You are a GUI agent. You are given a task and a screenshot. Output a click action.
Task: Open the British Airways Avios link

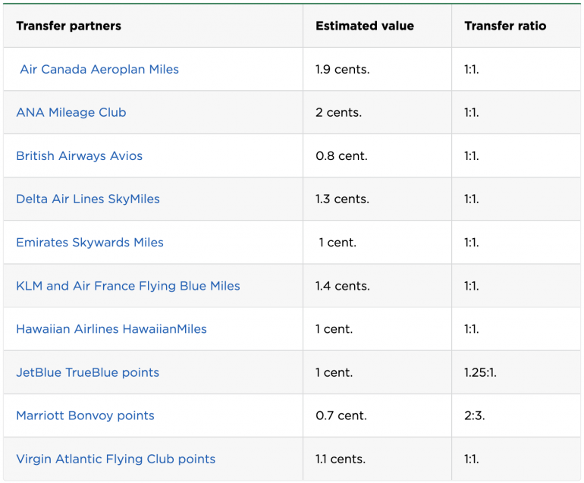pos(79,155)
